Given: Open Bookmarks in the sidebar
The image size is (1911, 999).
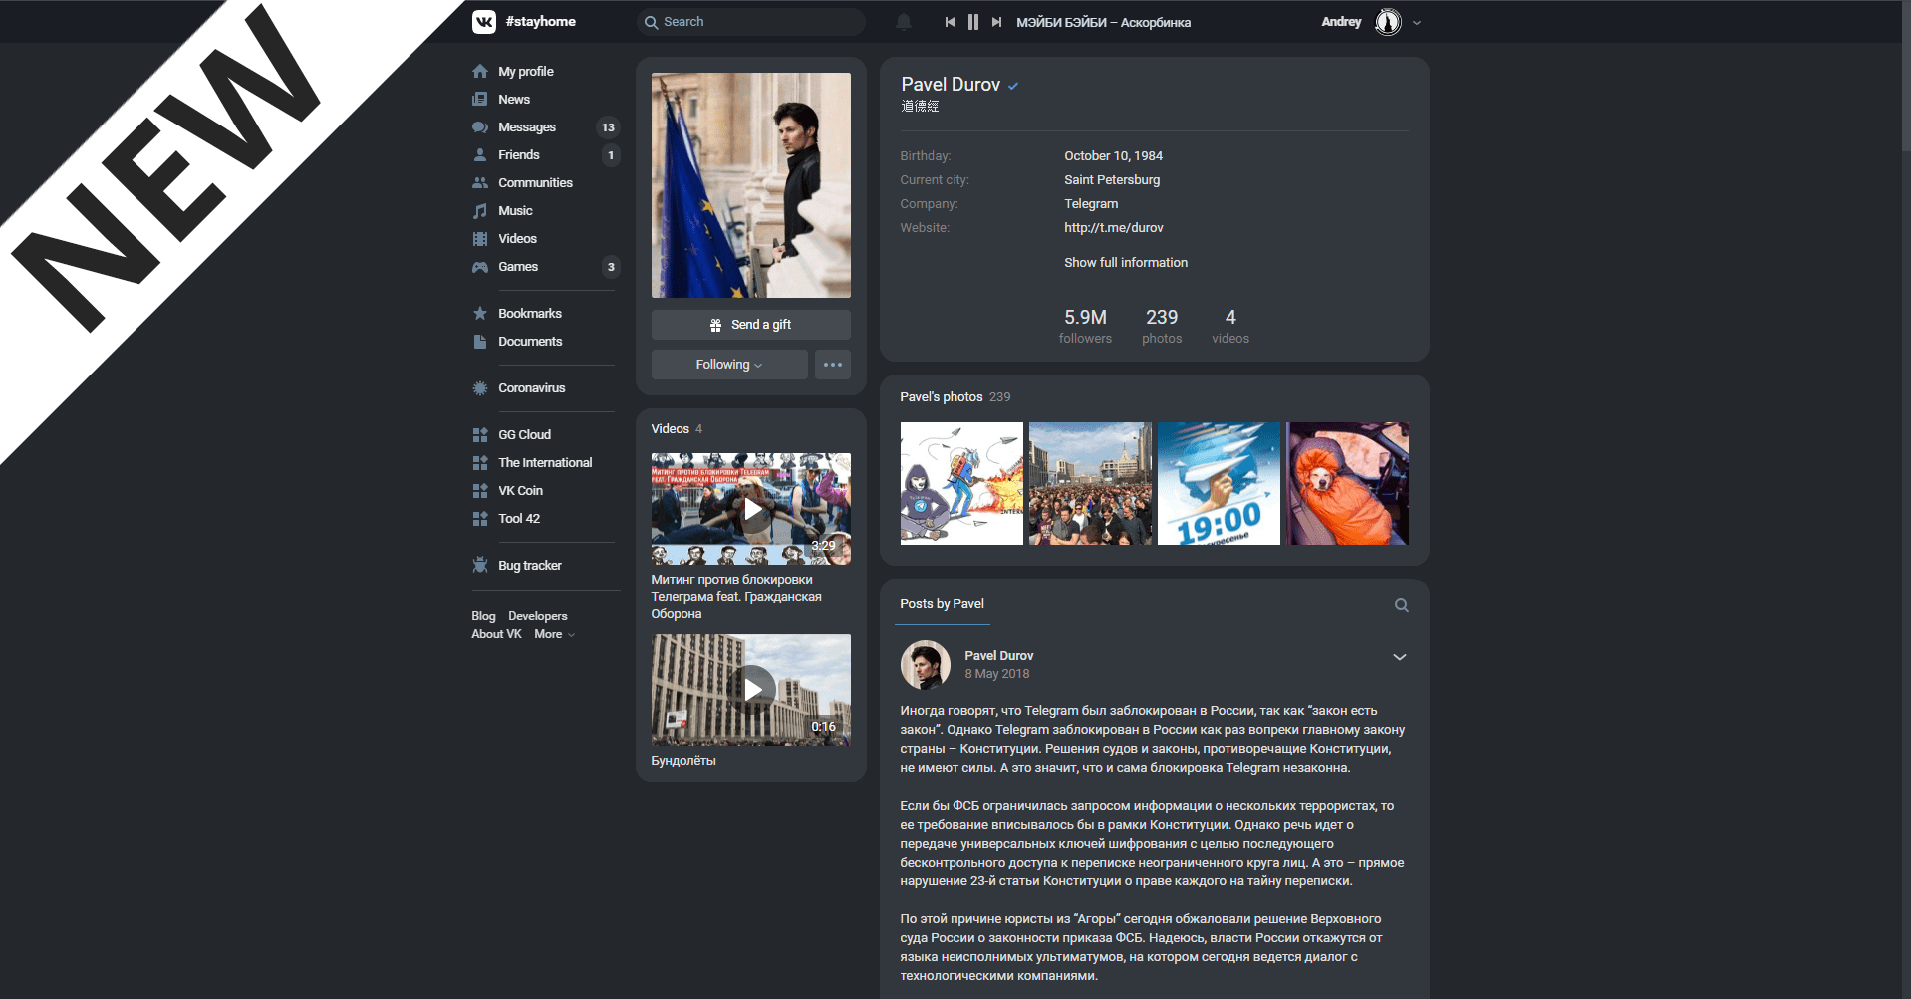Looking at the screenshot, I should pyautogui.click(x=529, y=313).
